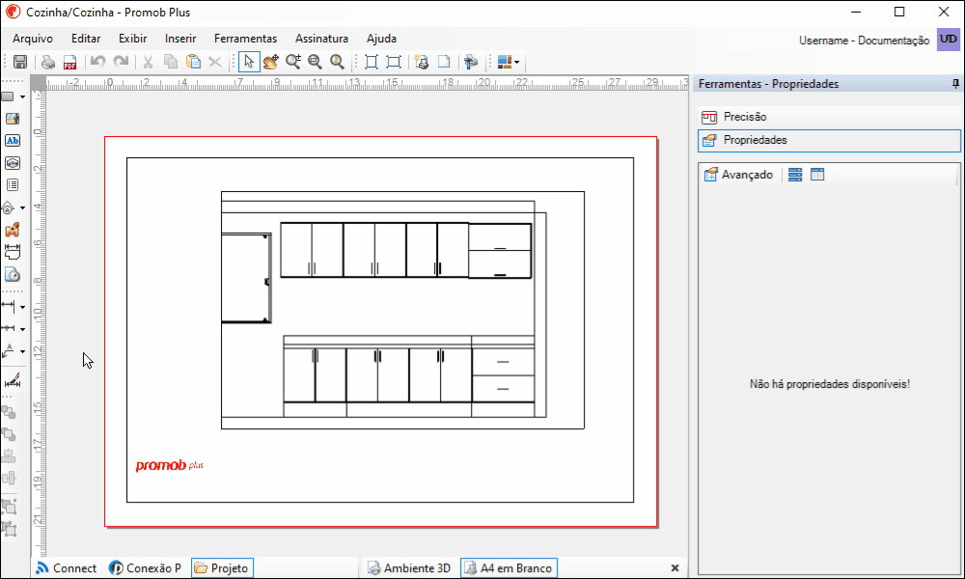Expand the rectangle shape tool dropdown
Image resolution: width=965 pixels, height=579 pixels.
23,97
